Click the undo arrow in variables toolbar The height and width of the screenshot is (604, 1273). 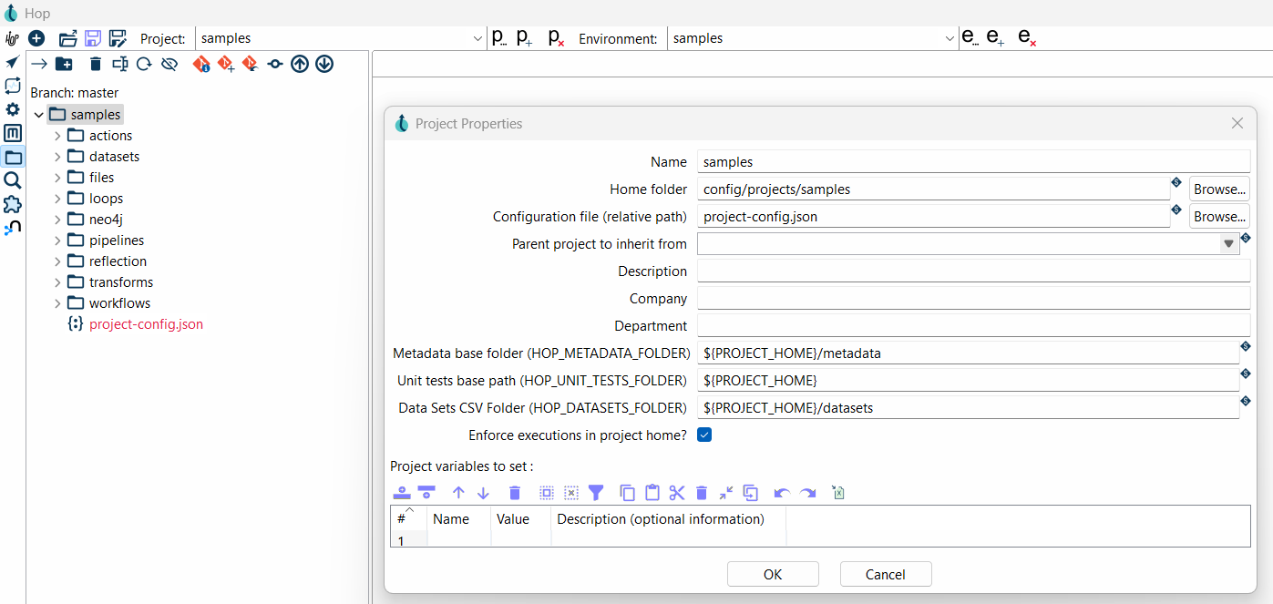click(782, 493)
